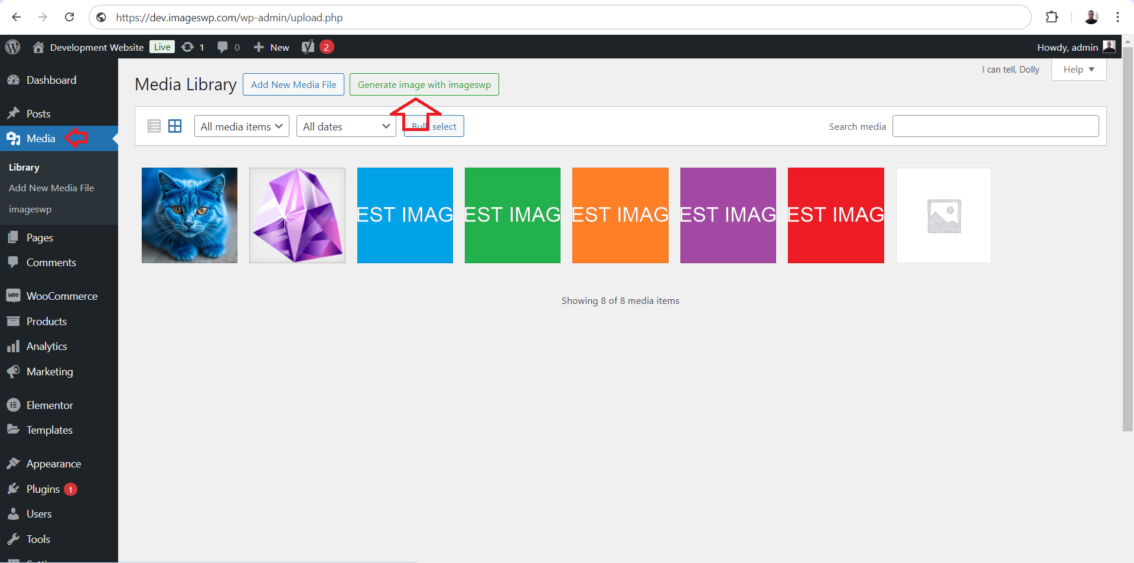Open the browser extensions puzzle icon

tap(1051, 17)
